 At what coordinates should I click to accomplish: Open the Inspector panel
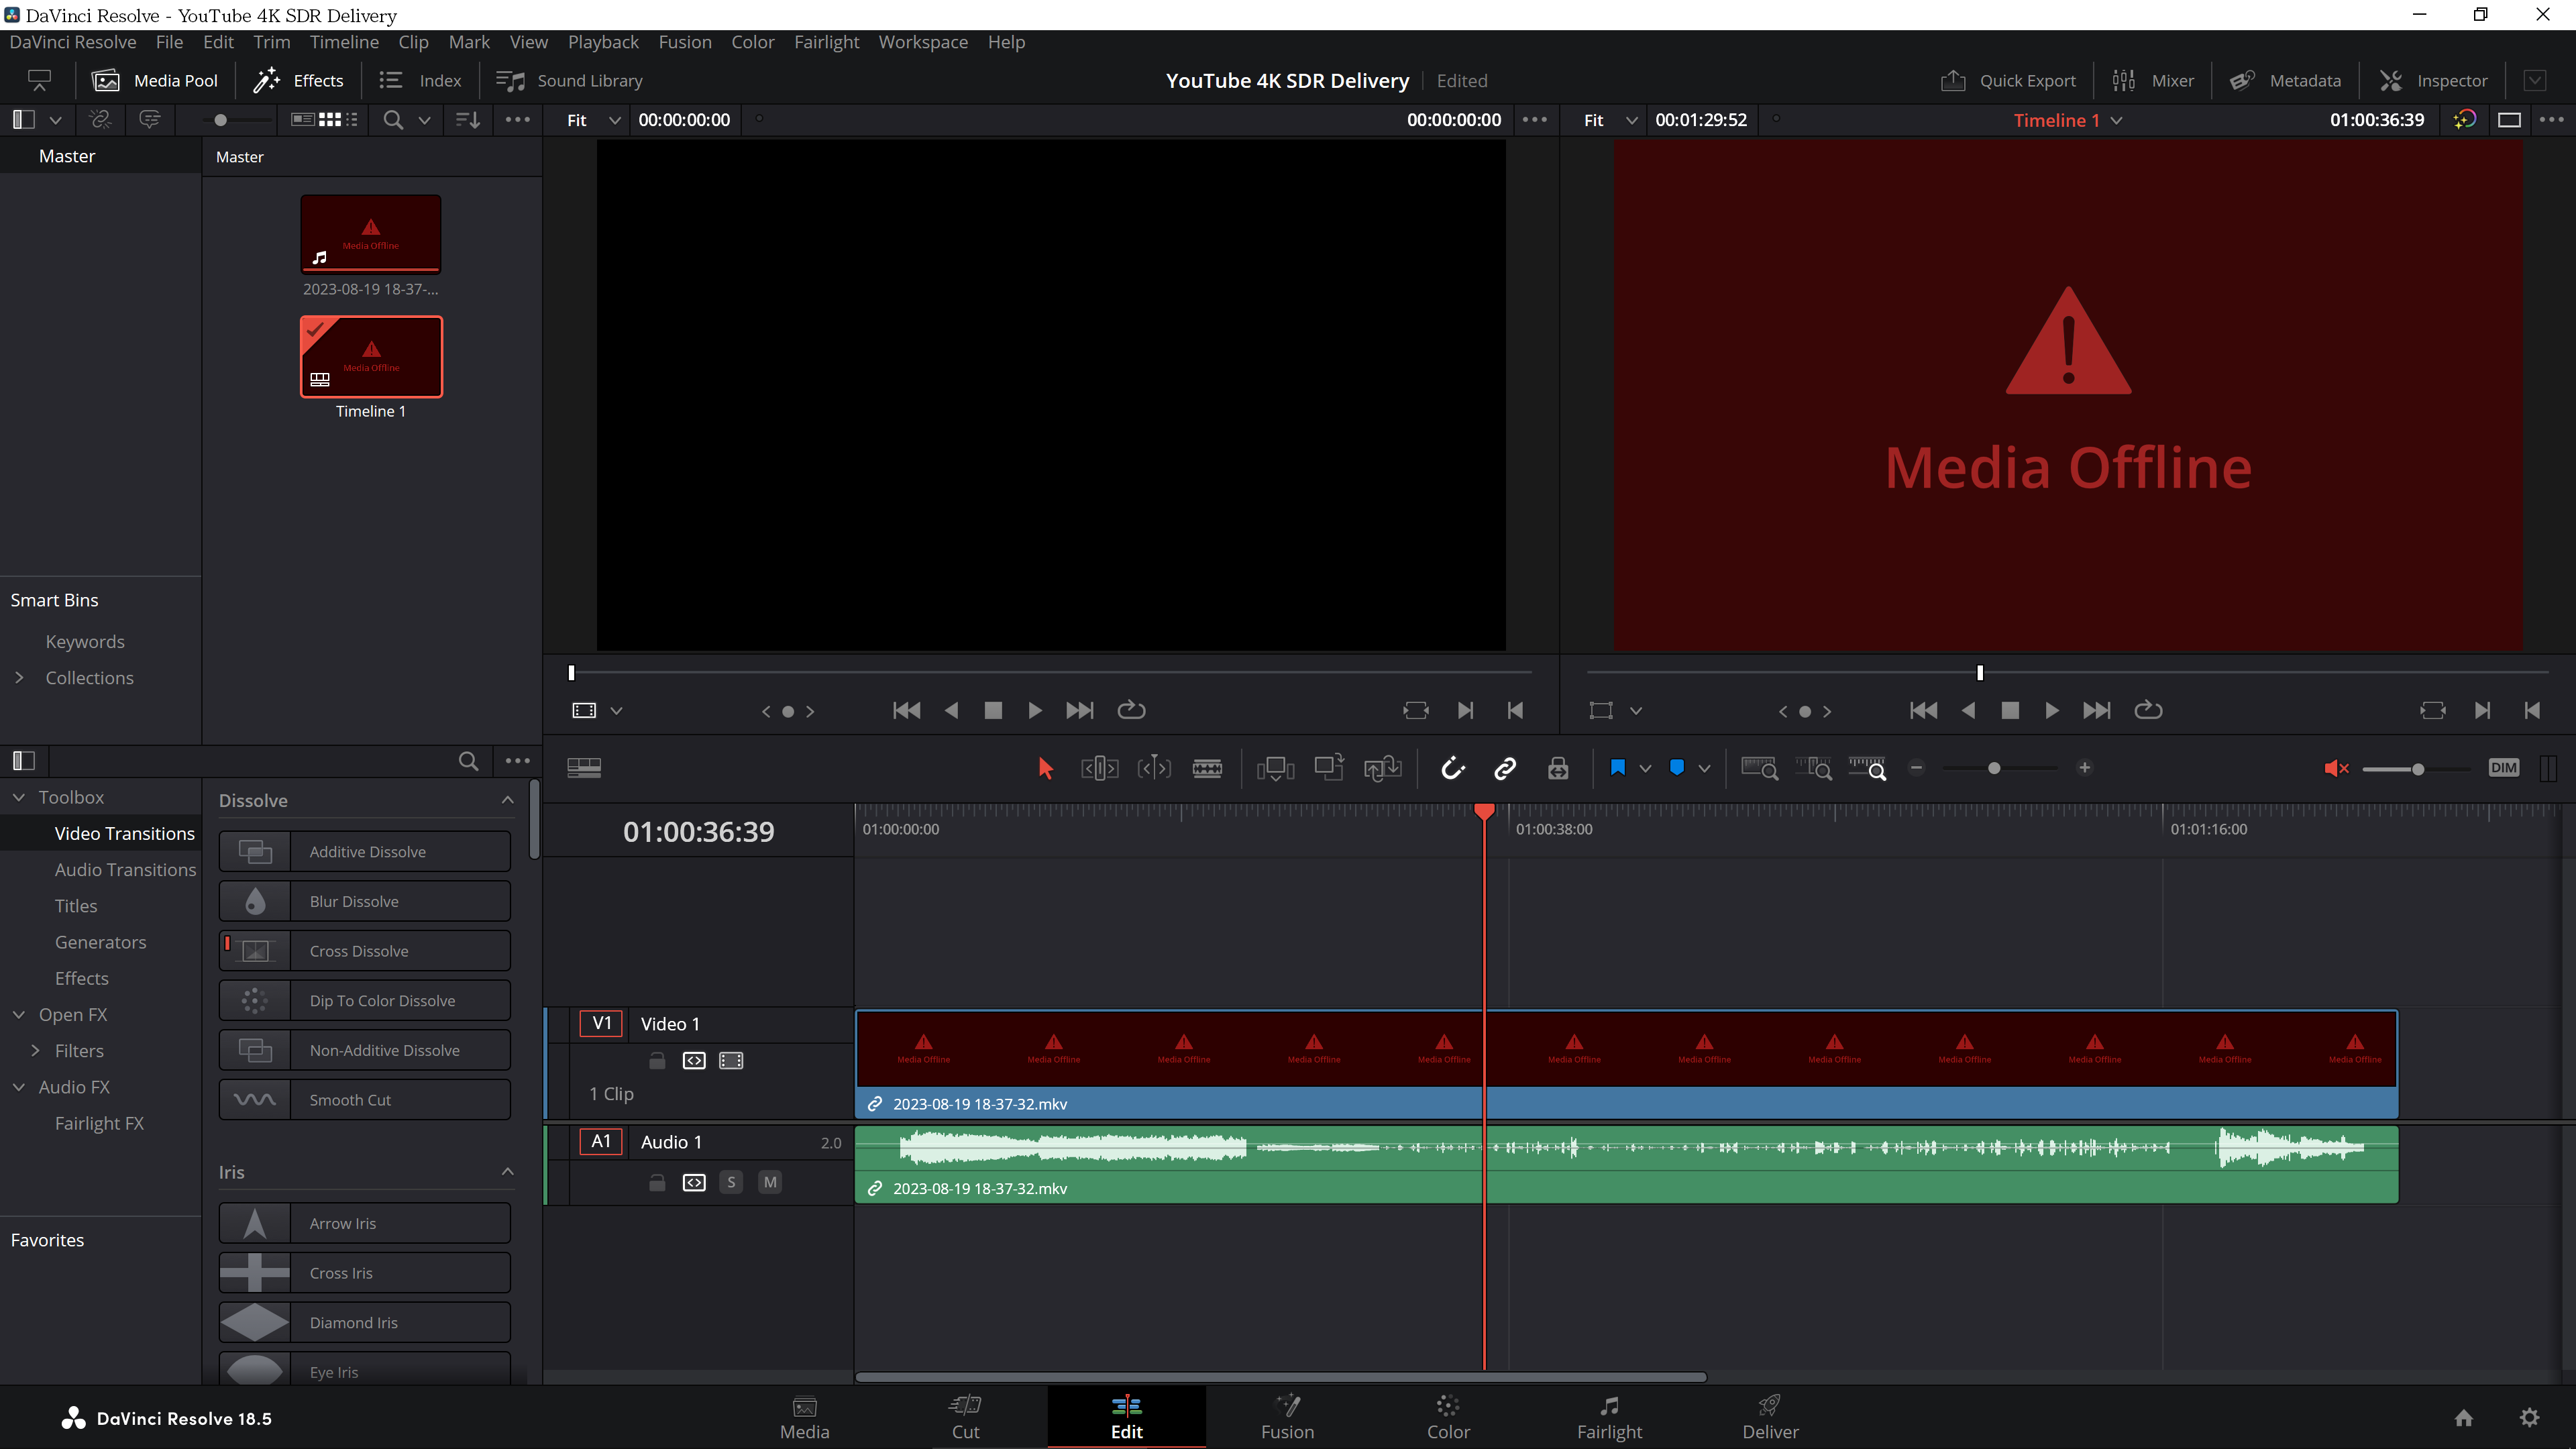click(x=2434, y=80)
